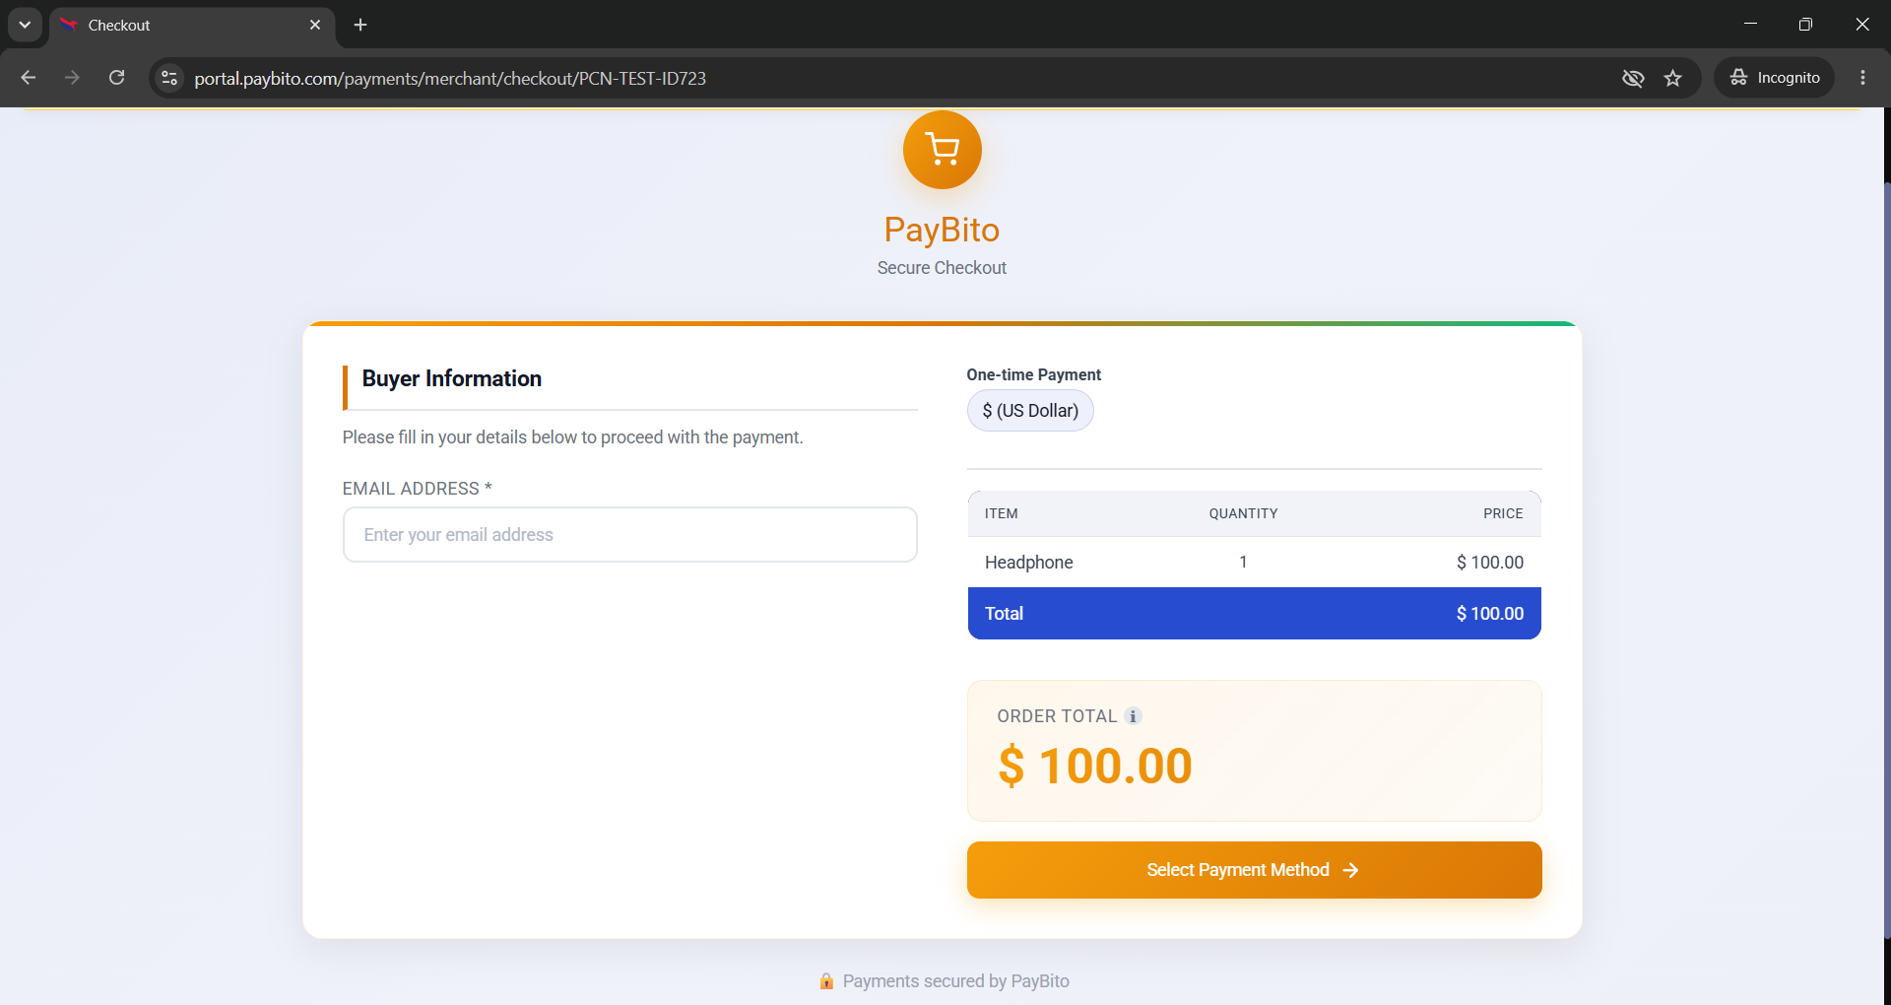The image size is (1891, 1005).
Task: Click the PayBito shopping cart logo
Action: [x=942, y=150]
